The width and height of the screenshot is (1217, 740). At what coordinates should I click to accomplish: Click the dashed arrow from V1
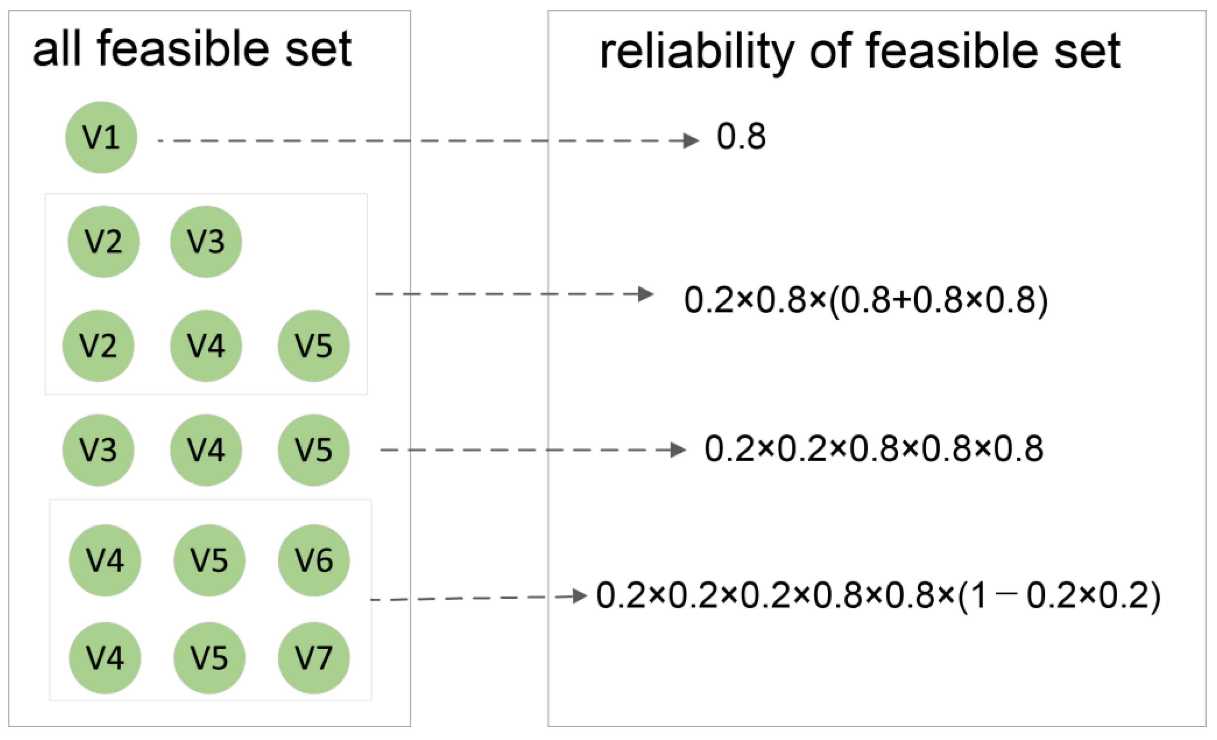tap(425, 141)
